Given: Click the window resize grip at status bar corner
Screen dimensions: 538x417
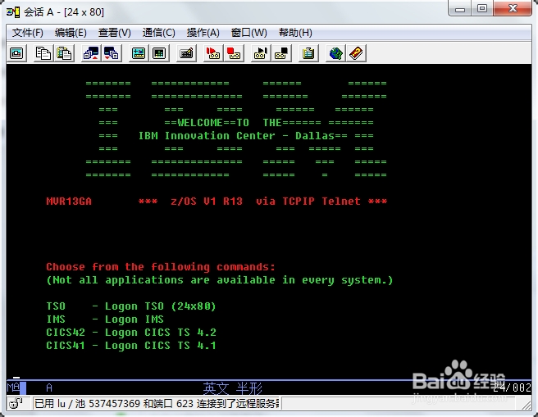Looking at the screenshot, I should (x=526, y=405).
